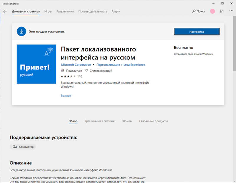Go back with the back arrow
Viewport: 236px width, 183px height.
coord(5,11)
